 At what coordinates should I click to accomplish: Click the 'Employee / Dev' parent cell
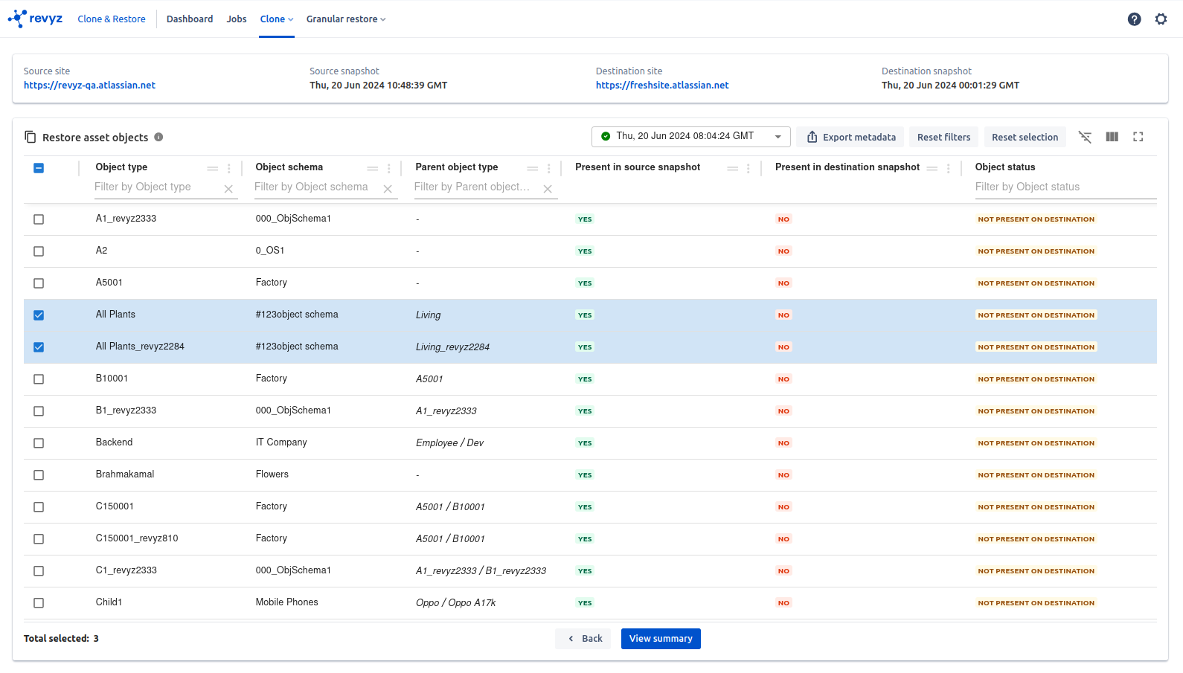coord(449,443)
